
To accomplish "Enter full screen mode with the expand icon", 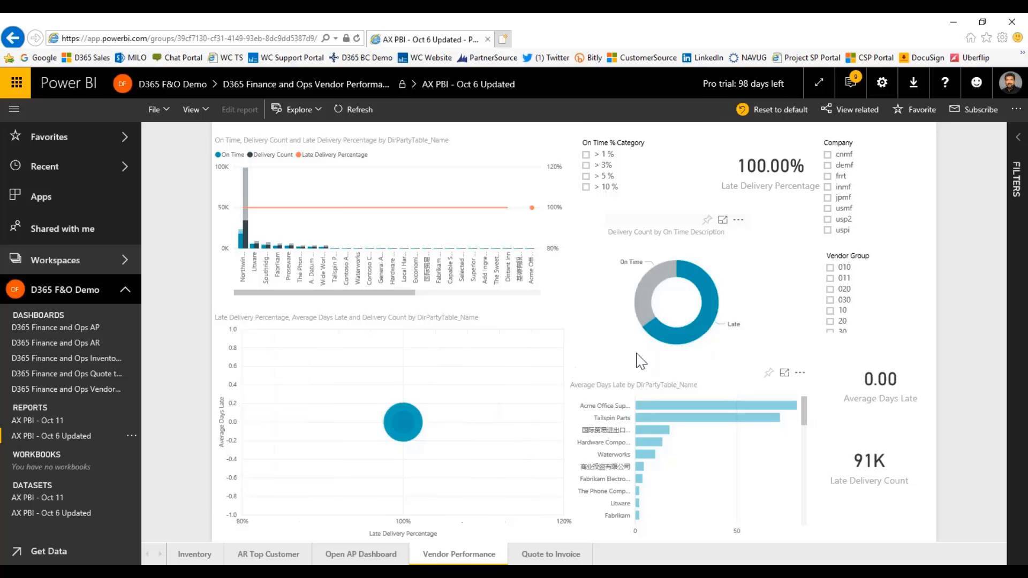I will 819,83.
